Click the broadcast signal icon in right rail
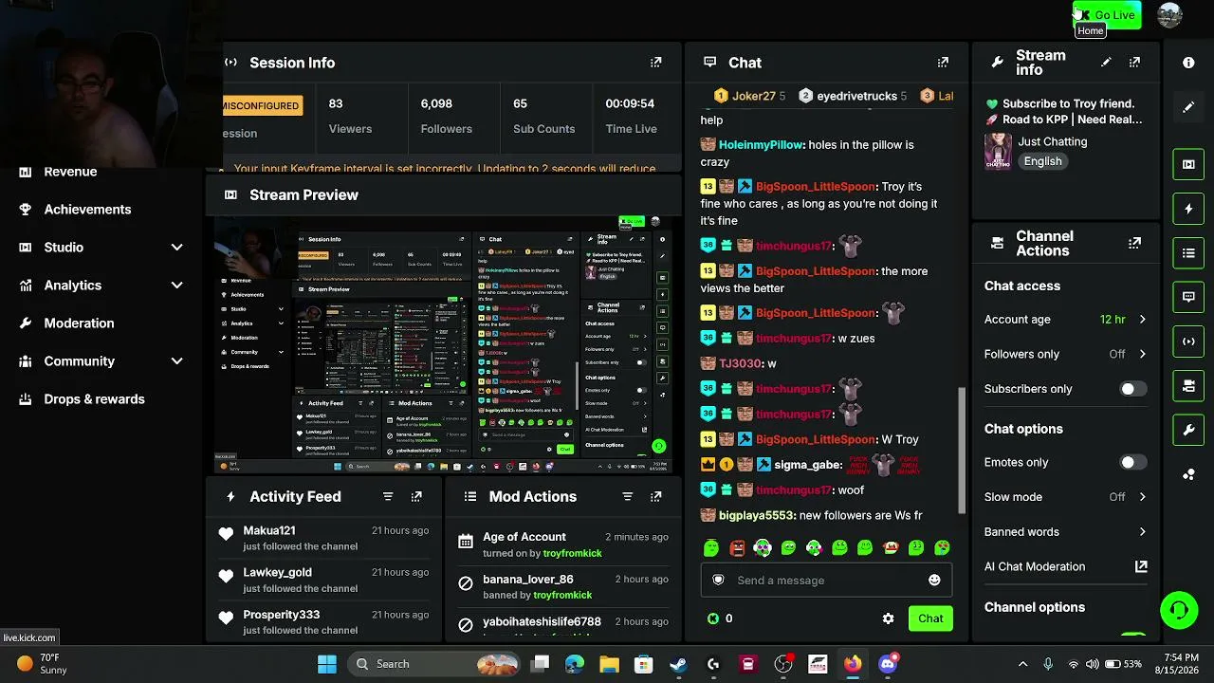Screen dimensions: 1214x683 point(1188,341)
